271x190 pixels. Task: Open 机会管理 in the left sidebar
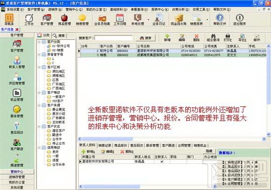tap(17, 95)
